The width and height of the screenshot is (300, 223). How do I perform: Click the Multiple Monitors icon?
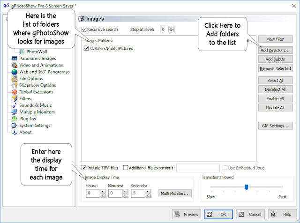[x=15, y=112]
